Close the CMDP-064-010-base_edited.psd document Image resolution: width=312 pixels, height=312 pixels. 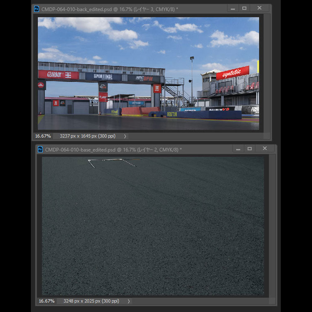point(265,149)
